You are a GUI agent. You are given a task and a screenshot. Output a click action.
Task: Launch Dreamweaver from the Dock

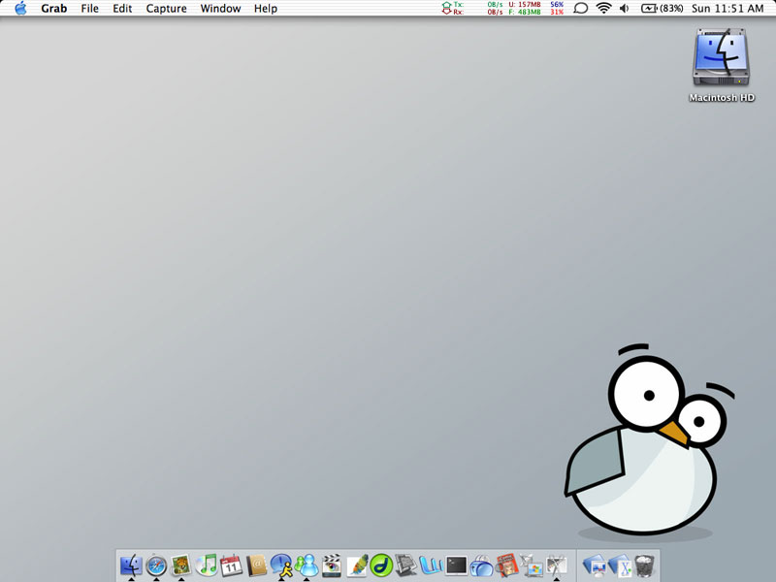pyautogui.click(x=381, y=566)
